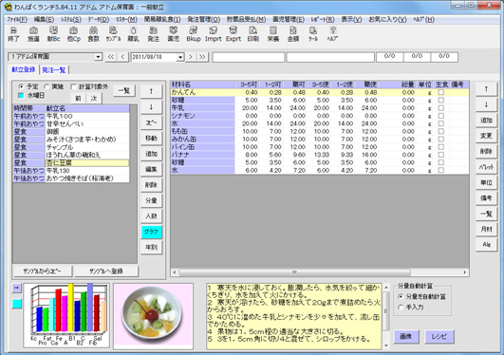Move ingredient down with ↓ on far right
Image resolution: width=504 pixels, height=355 pixels.
tap(486, 104)
